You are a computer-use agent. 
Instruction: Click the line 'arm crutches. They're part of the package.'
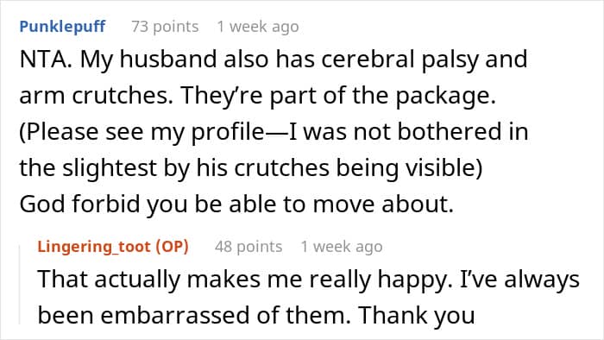coord(257,96)
